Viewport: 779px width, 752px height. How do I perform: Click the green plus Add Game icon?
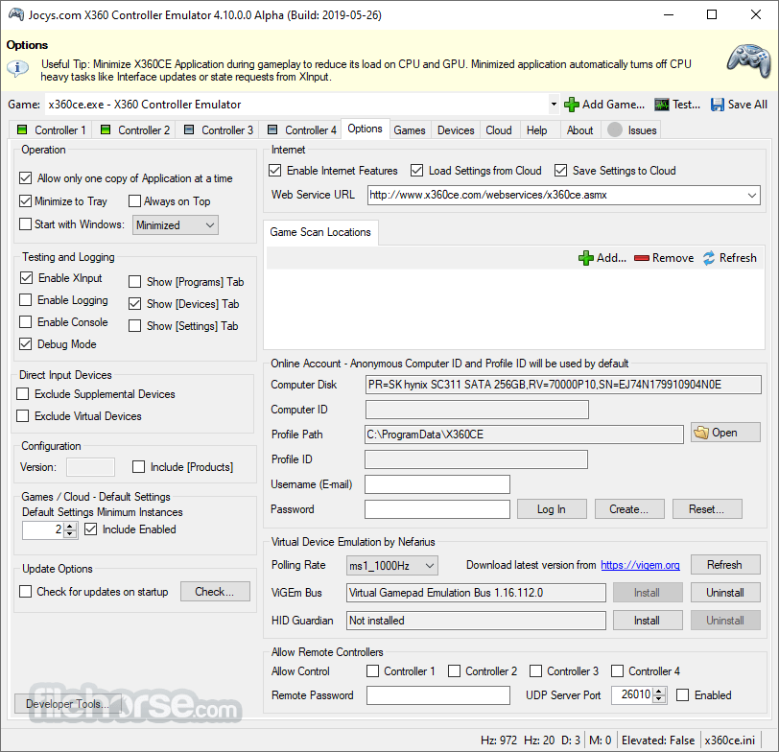(572, 105)
